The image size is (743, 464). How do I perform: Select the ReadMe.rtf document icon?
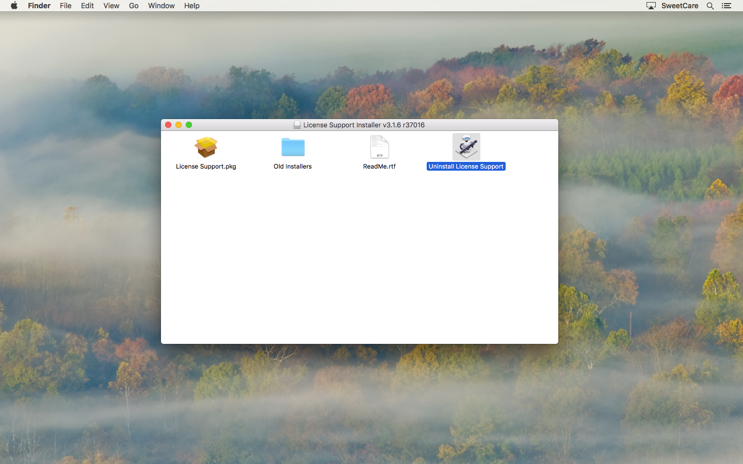[379, 147]
